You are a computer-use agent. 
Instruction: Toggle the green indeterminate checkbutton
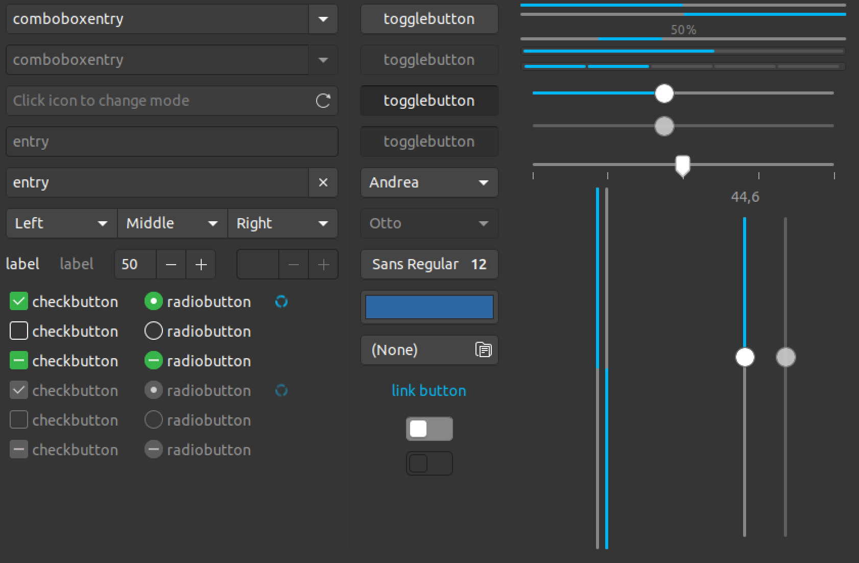(19, 361)
